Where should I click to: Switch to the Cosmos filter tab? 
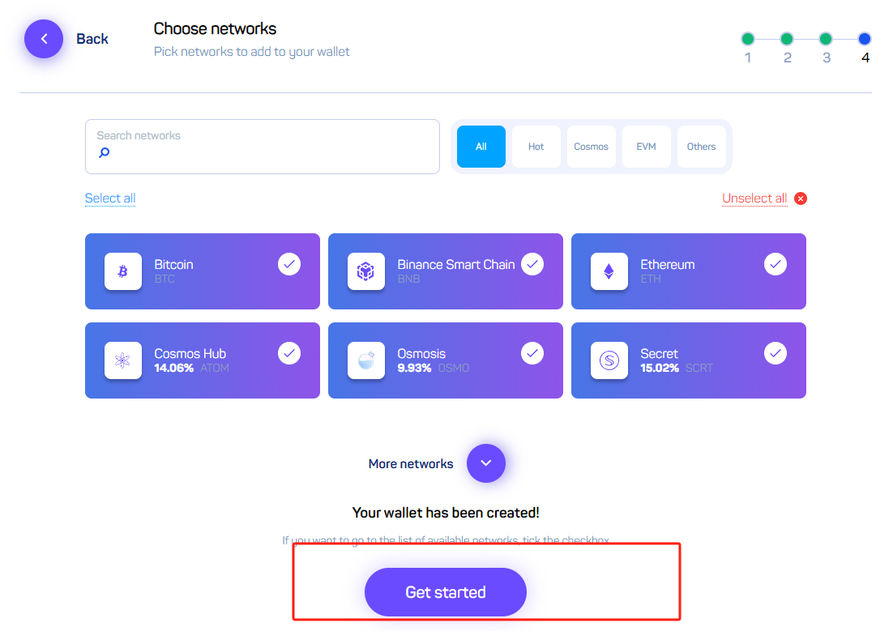tap(592, 147)
